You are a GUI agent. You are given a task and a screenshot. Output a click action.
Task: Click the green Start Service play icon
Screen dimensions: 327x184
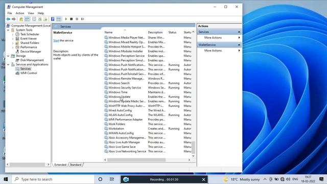[x=66, y=19]
